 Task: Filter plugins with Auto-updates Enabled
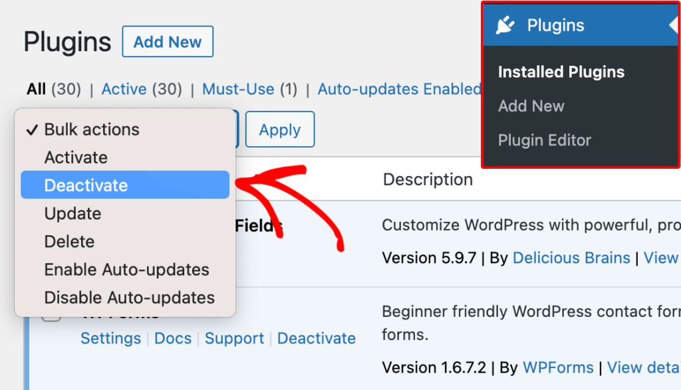point(399,88)
